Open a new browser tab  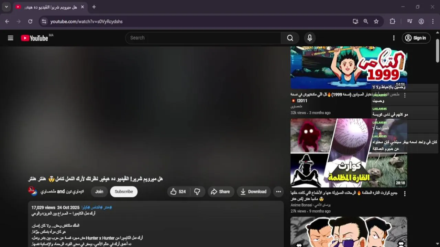[x=94, y=7]
